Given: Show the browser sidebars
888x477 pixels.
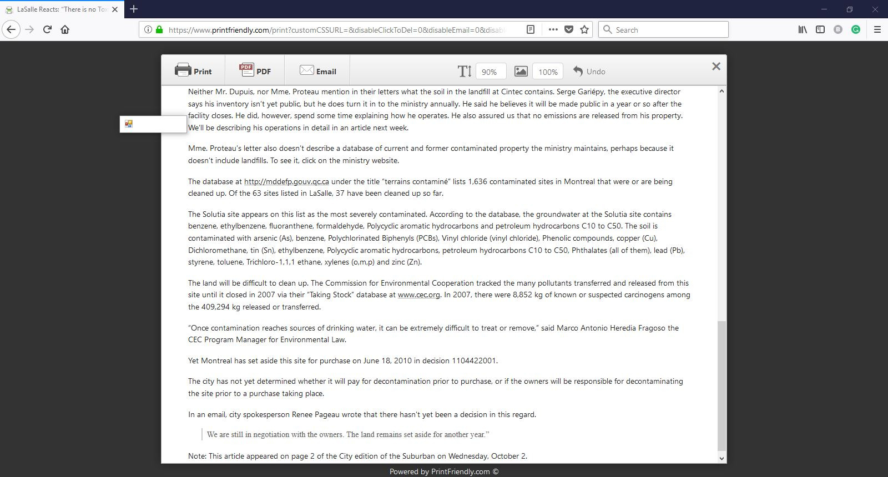Looking at the screenshot, I should [x=820, y=29].
